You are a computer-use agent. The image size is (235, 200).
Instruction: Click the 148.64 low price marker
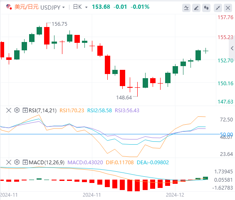click(x=124, y=98)
